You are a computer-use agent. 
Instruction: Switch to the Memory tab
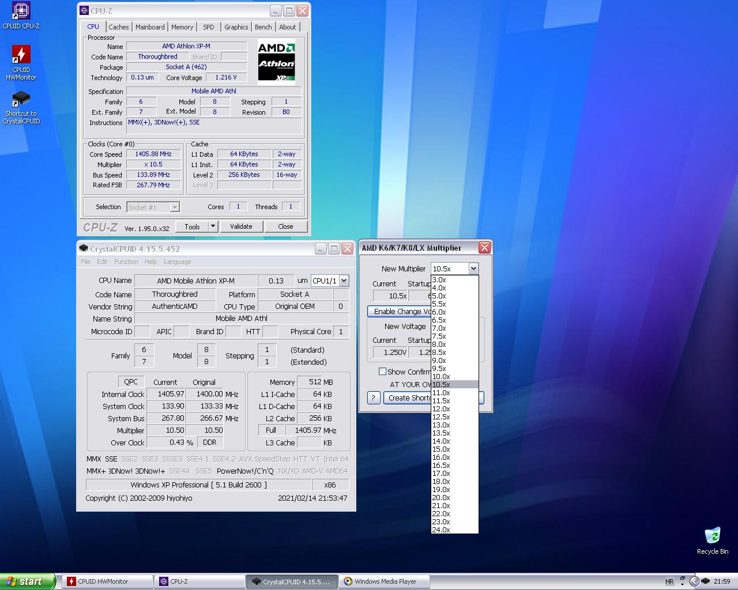tap(182, 27)
